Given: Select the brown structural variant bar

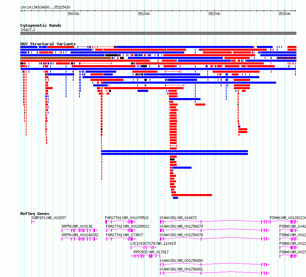Looking at the screenshot, I should [66, 58].
